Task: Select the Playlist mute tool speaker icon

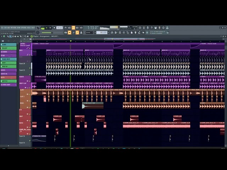Action: pos(15,36)
